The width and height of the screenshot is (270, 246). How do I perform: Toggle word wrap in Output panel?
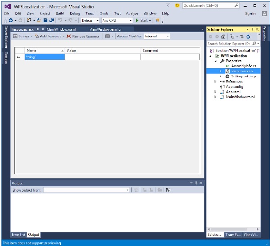(168, 190)
